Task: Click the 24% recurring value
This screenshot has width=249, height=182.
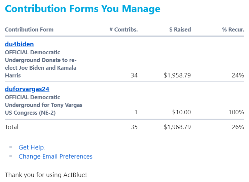Action: [238, 76]
